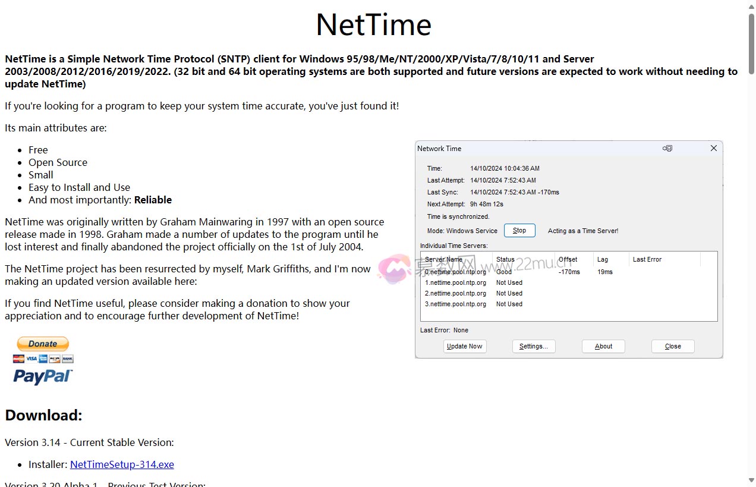Click the Offset column header
This screenshot has width=756, height=487.
(x=568, y=259)
